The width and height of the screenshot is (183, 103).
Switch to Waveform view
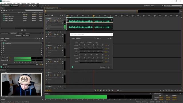click(6, 5)
